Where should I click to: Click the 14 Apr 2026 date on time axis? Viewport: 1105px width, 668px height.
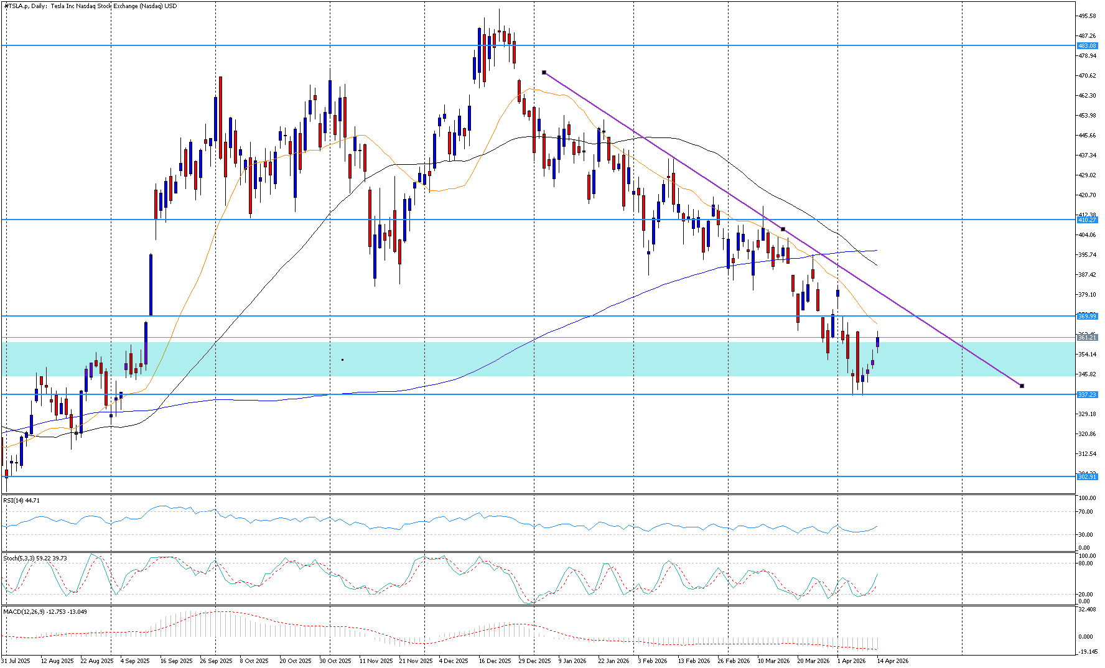[x=893, y=661]
